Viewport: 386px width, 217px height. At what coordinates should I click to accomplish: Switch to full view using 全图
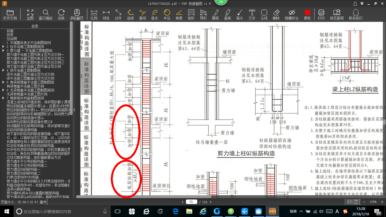pos(30,15)
